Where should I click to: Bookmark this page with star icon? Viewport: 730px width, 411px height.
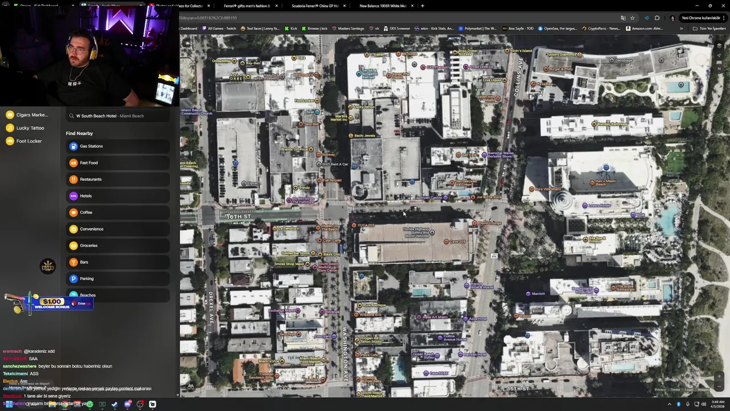632,18
